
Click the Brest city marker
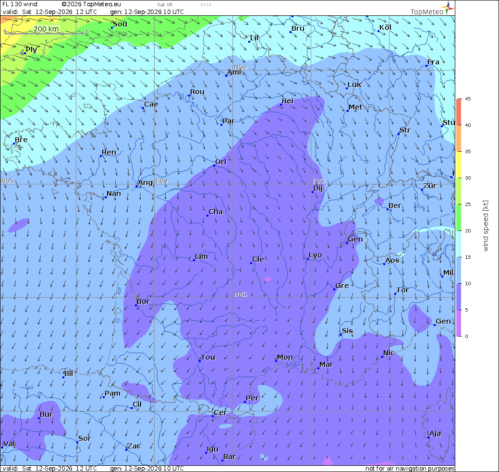(13, 144)
